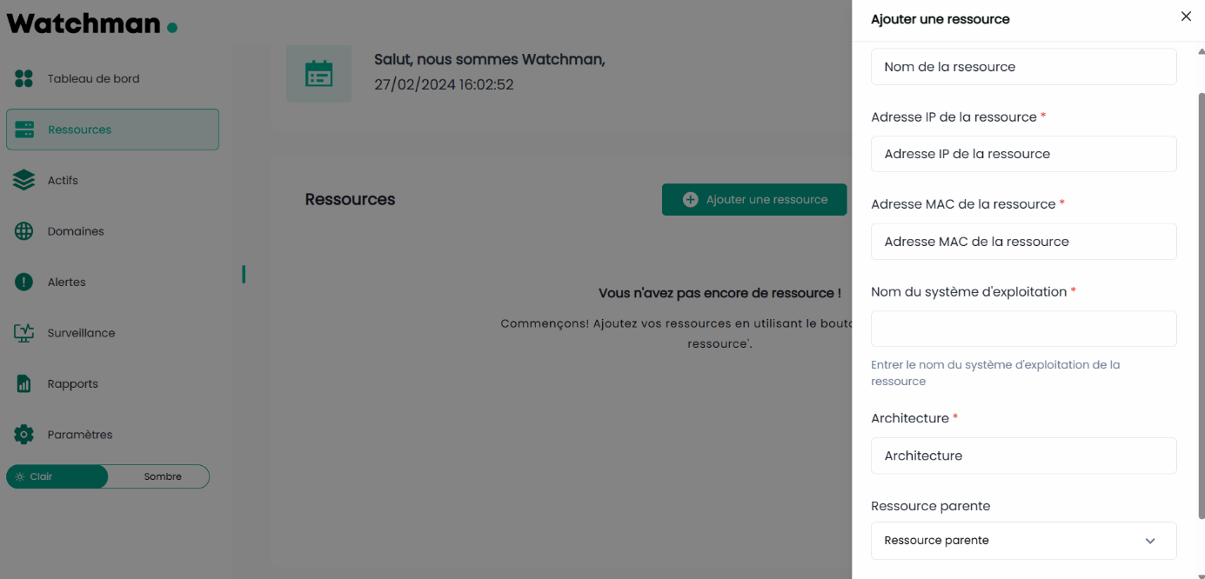Image resolution: width=1205 pixels, height=579 pixels.
Task: Click Salut, nous sommes Watchman greeting
Action: 489,59
